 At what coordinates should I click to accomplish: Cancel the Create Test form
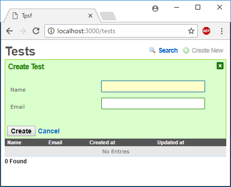point(49,131)
